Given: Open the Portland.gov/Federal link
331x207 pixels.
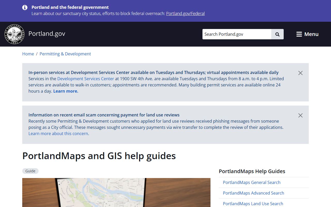Looking at the screenshot, I should [x=185, y=13].
